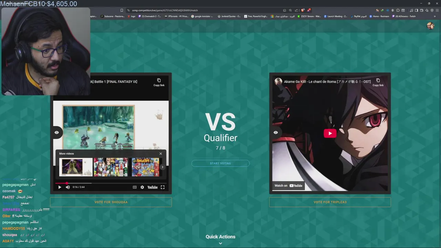The width and height of the screenshot is (441, 248).
Task: Show more bookmarks overflow chevron
Action: 435,16
